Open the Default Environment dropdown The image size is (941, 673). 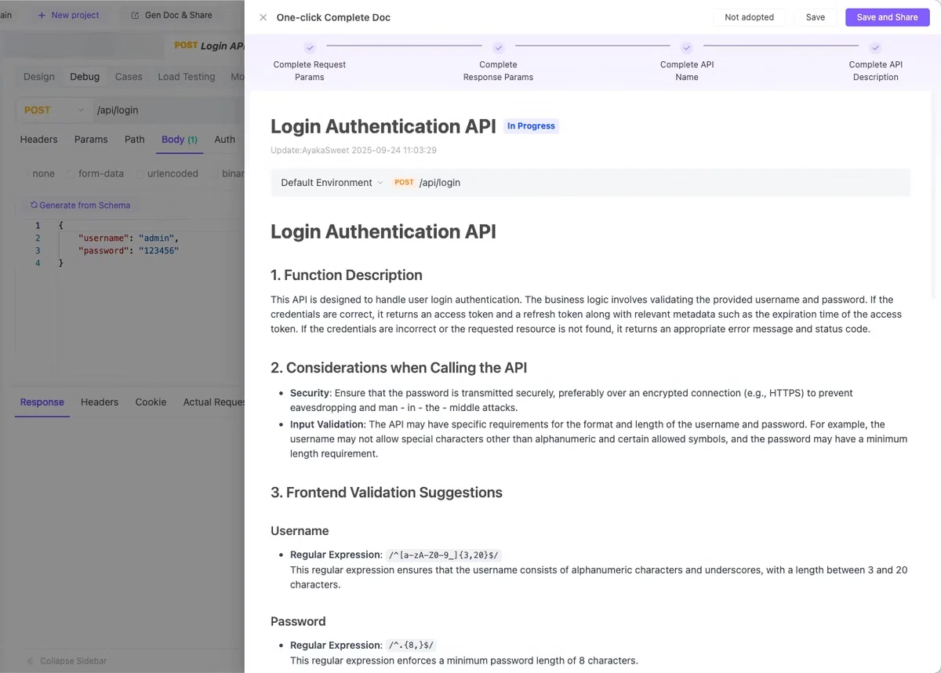[x=332, y=183]
